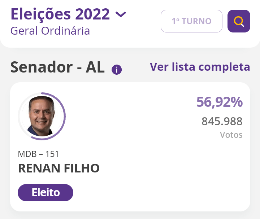
Task: Click the AL state abbreviation in heading
Action: point(95,67)
